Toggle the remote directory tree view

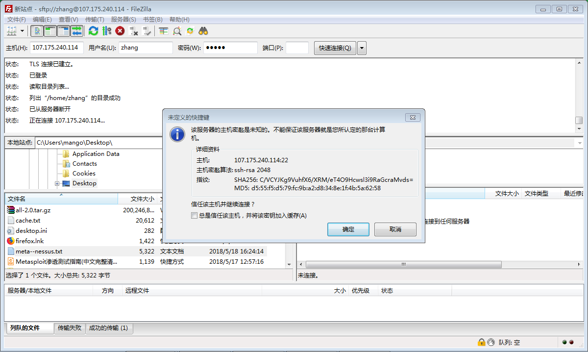64,31
